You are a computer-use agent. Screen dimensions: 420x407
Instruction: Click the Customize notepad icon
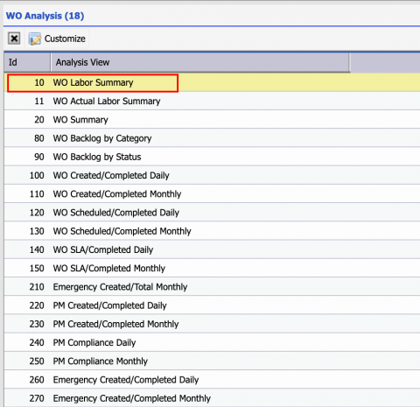click(x=35, y=39)
